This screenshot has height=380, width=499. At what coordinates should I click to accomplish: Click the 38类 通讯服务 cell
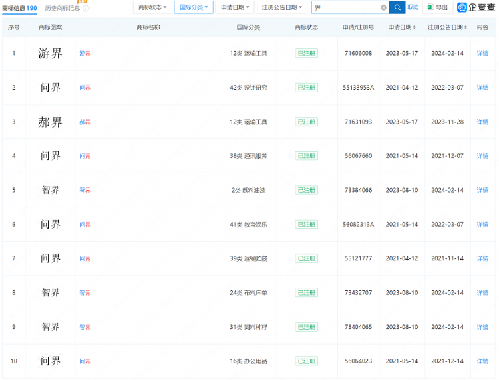click(x=248, y=156)
